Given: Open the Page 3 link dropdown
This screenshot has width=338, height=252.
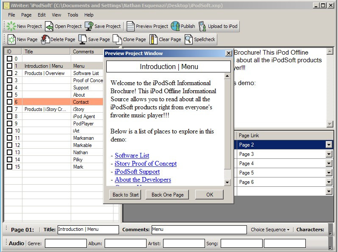Looking at the screenshot, I should click(x=329, y=154).
